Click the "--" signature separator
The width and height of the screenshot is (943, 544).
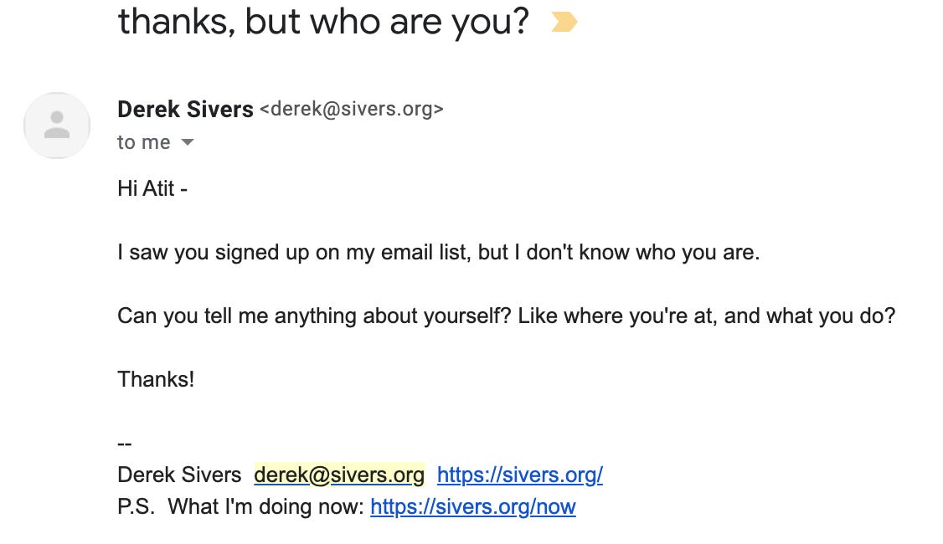[125, 444]
